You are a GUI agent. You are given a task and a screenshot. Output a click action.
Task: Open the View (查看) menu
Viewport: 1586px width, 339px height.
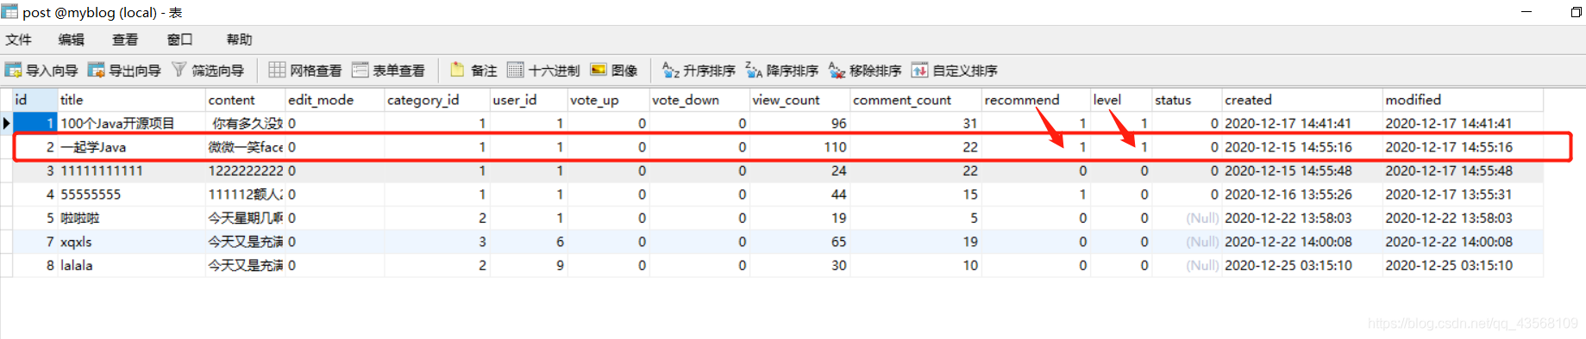point(125,40)
